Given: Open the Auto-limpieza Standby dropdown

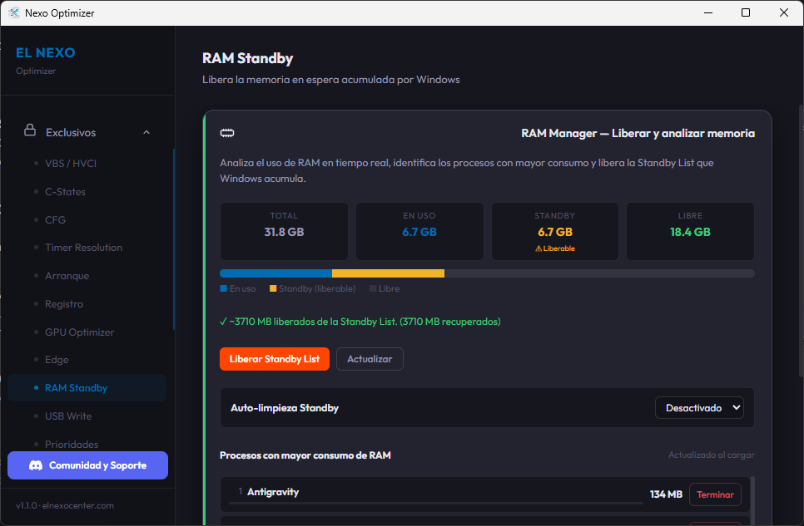Looking at the screenshot, I should click(699, 408).
